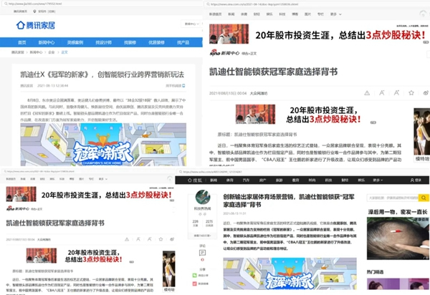Expand 更多 menu in Sohu black navigation bar
This screenshot has height=295, width=430.
pos(378,180)
